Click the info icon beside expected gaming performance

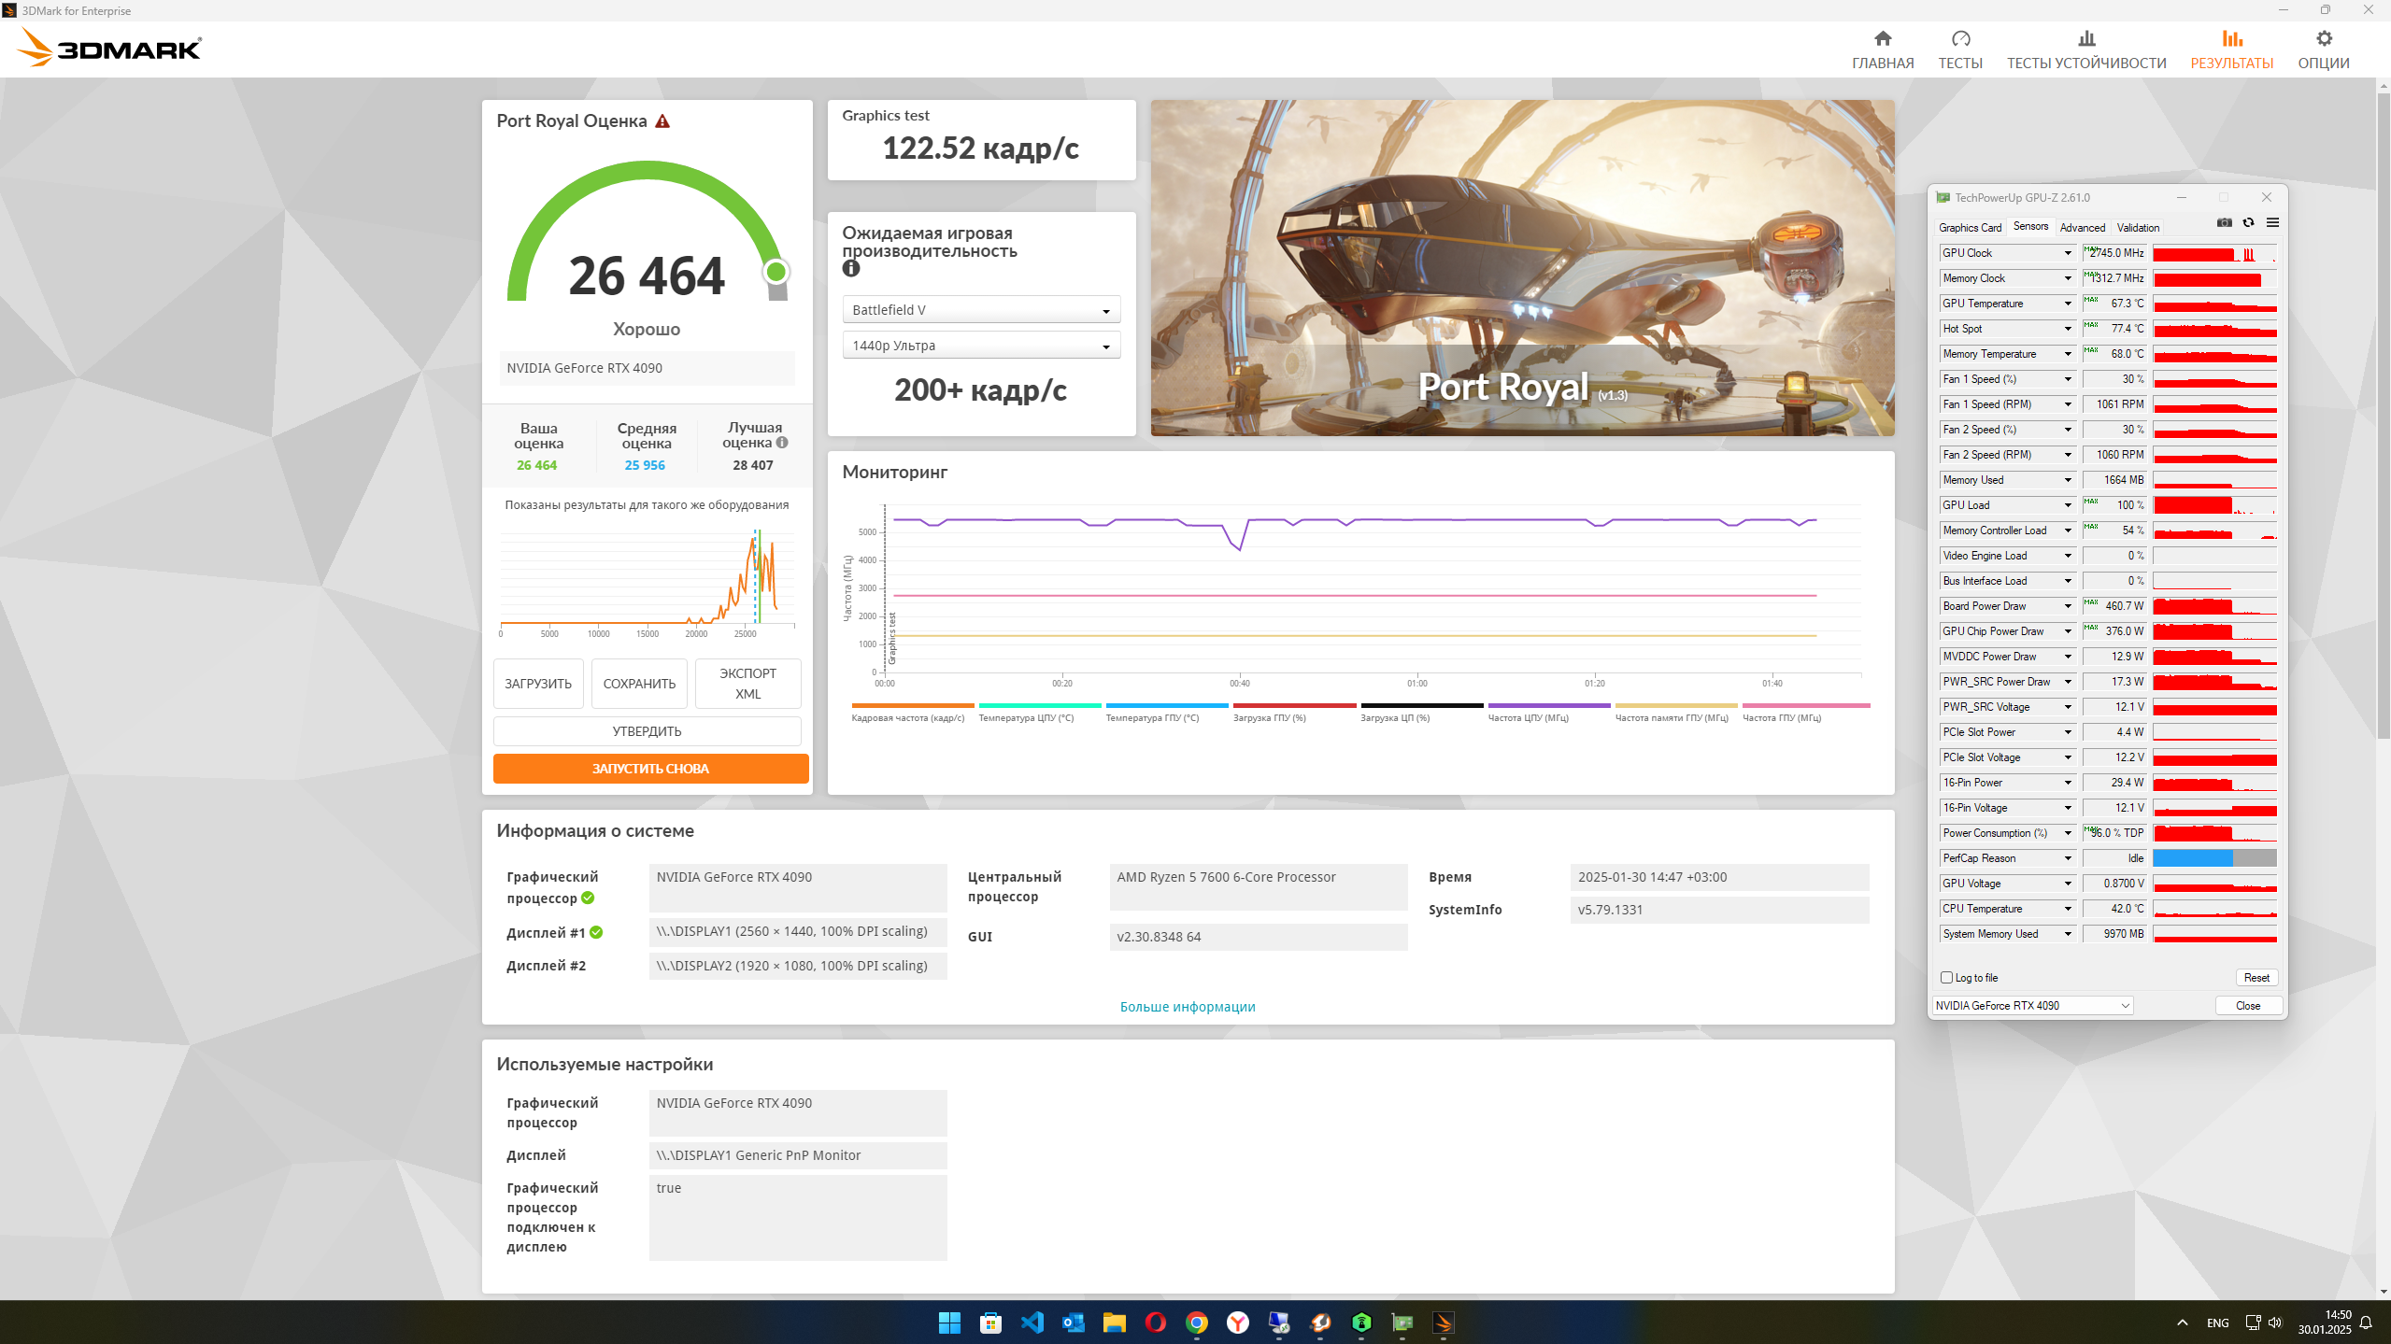point(850,269)
